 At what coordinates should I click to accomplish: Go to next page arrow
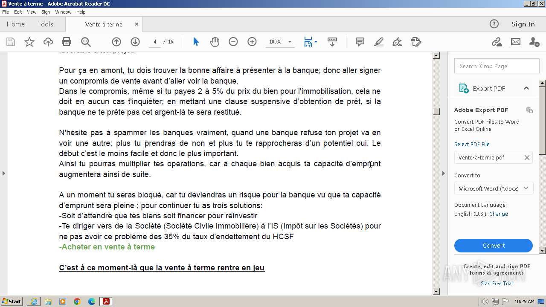click(135, 42)
